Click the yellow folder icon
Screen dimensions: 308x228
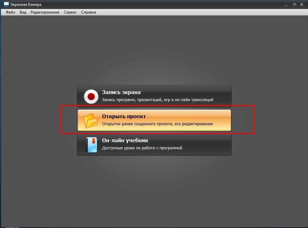[91, 120]
